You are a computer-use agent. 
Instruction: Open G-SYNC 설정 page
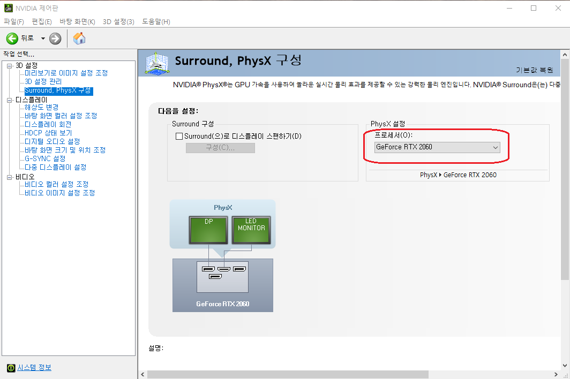coord(45,159)
